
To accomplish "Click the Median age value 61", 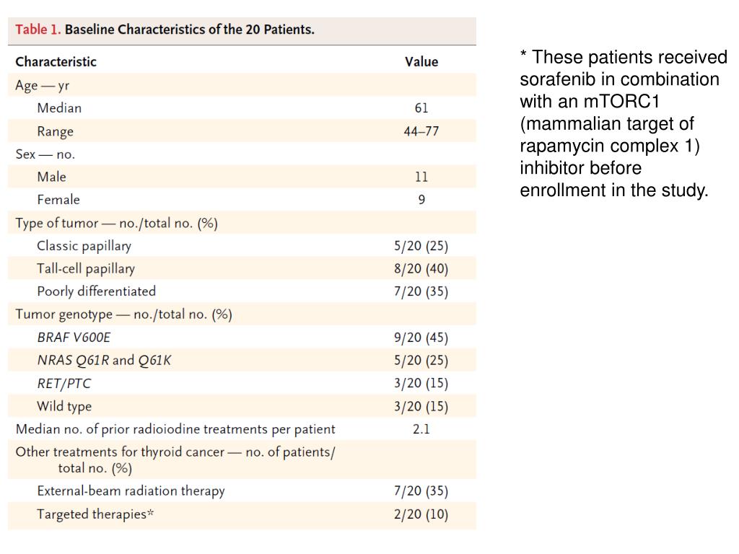I will pyautogui.click(x=421, y=108).
